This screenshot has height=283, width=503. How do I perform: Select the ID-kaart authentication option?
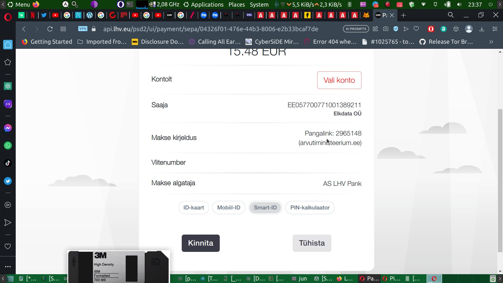(194, 208)
